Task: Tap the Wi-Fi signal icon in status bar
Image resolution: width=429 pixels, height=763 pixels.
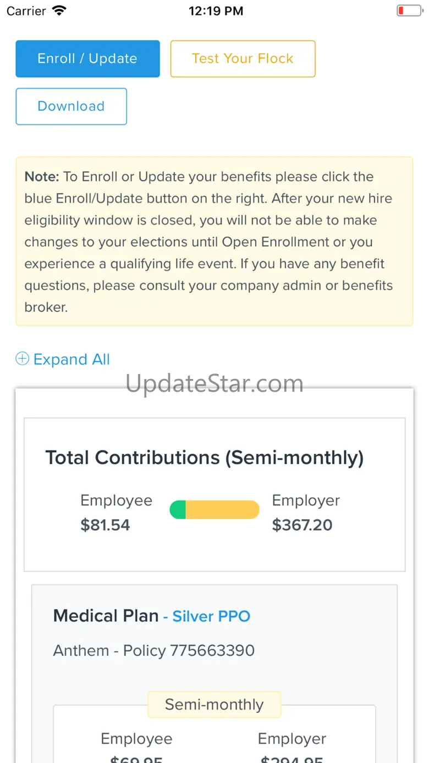Action: point(59,11)
